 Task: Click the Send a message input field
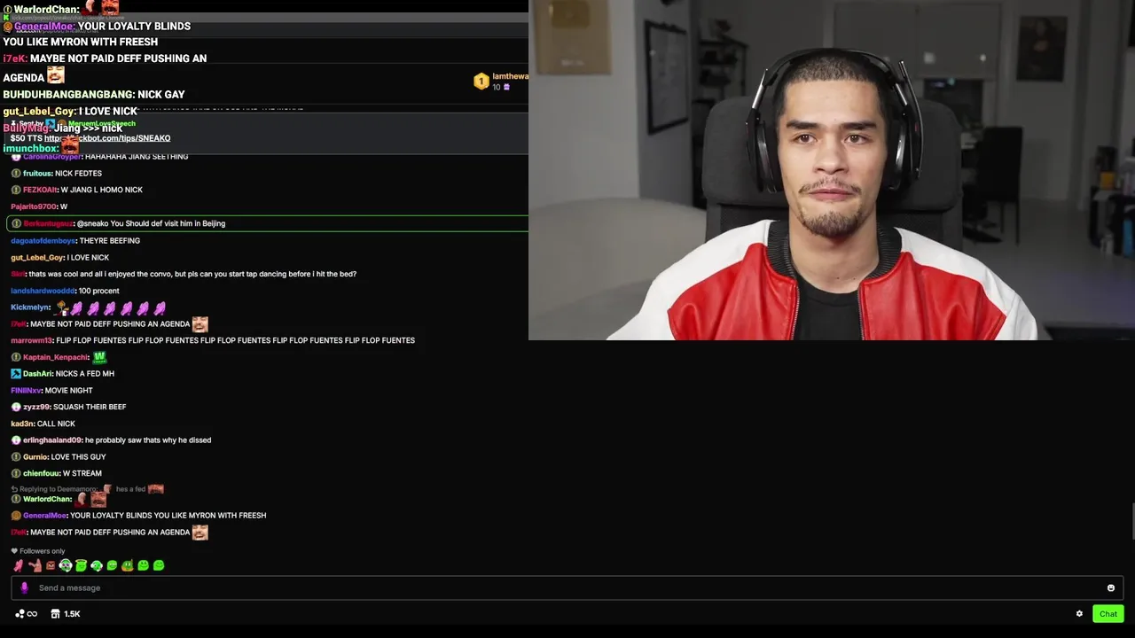pyautogui.click(x=567, y=587)
